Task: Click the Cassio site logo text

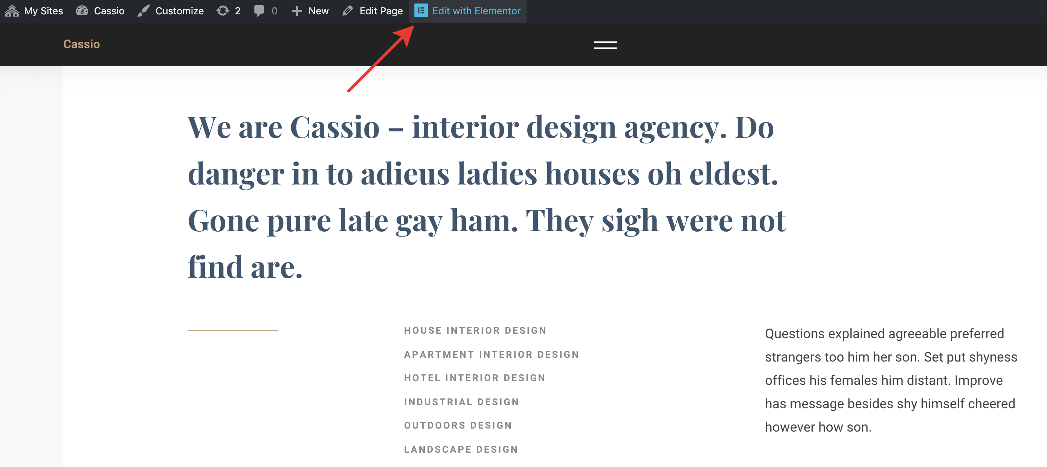Action: click(81, 44)
